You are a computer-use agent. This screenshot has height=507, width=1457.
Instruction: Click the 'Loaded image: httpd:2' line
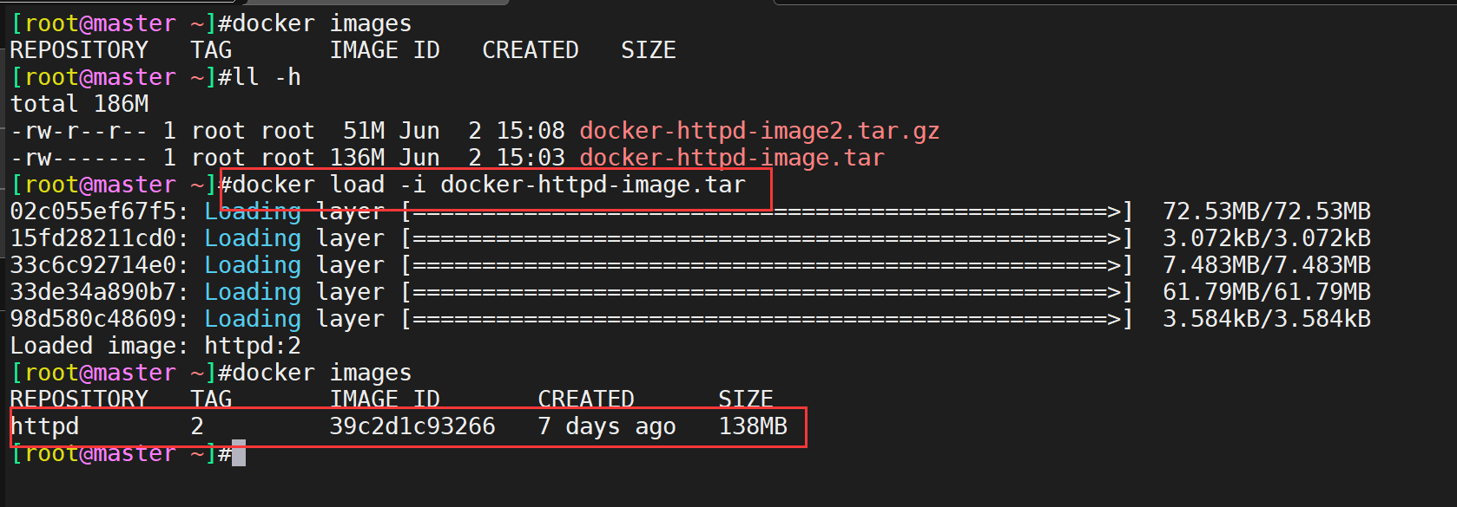point(155,346)
